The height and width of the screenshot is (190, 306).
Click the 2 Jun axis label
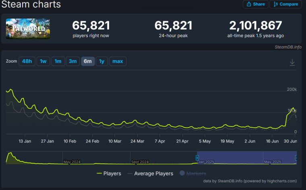(x=250, y=141)
